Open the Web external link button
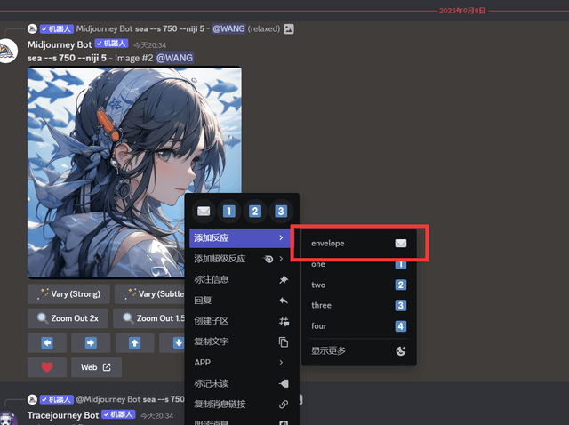569x425 pixels. tap(96, 366)
